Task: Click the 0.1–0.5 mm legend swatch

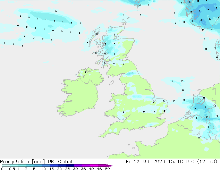Action: [x=6, y=165]
